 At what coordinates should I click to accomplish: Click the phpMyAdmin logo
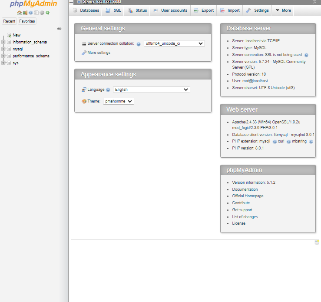[33, 3]
